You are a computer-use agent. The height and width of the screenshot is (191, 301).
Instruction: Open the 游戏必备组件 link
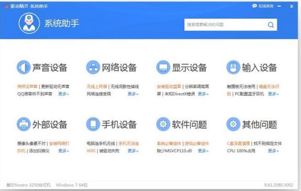[x=197, y=143]
